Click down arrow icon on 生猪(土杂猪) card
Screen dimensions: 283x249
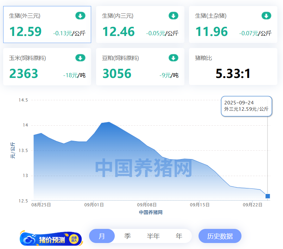coord(266,16)
